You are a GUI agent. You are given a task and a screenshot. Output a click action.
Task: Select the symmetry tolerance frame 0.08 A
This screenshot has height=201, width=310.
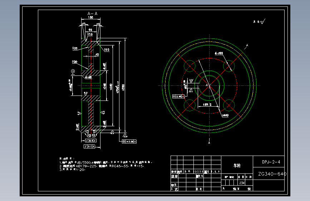tap(178, 96)
